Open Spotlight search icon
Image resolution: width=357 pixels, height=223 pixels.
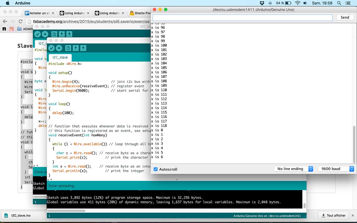[339, 3]
